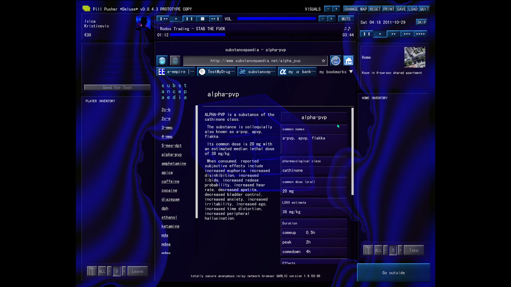Click trash icon in home inventory
The height and width of the screenshot is (287, 511).
click(368, 250)
